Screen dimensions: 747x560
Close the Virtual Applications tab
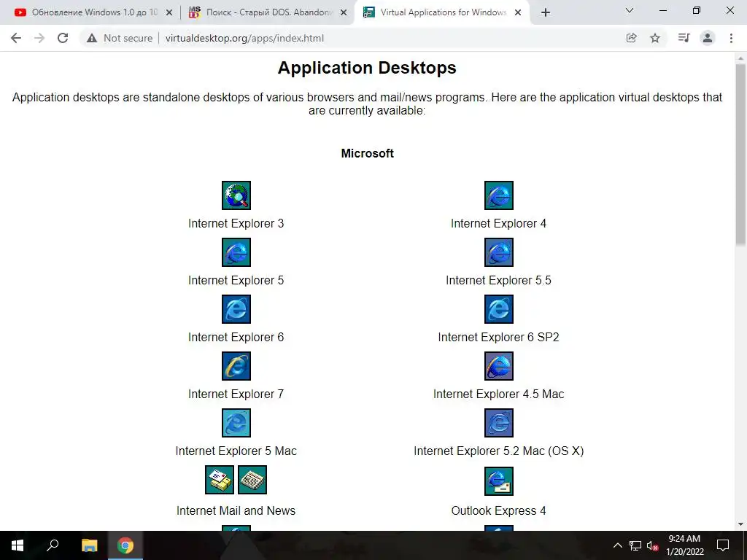point(518,13)
